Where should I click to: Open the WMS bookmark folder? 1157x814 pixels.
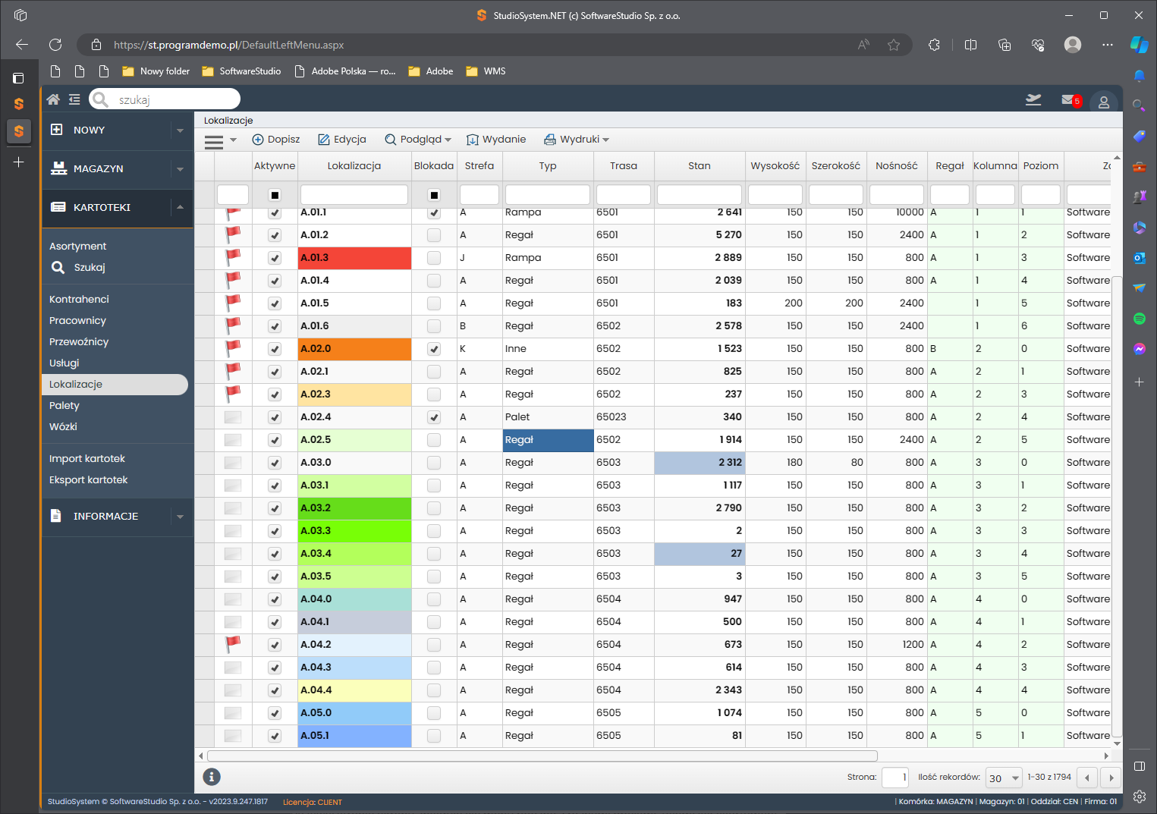(x=486, y=71)
